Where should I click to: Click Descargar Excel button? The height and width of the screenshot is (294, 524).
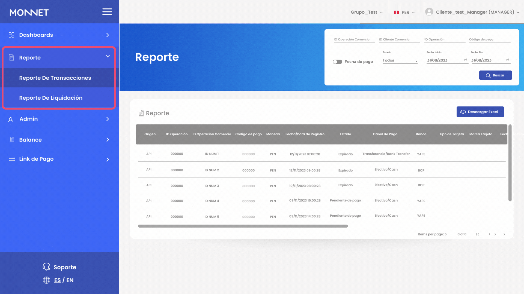coord(480,112)
